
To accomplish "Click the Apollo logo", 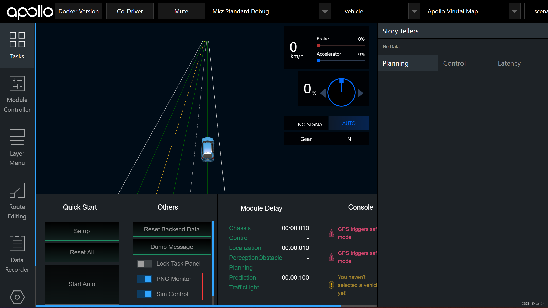I will [30, 12].
